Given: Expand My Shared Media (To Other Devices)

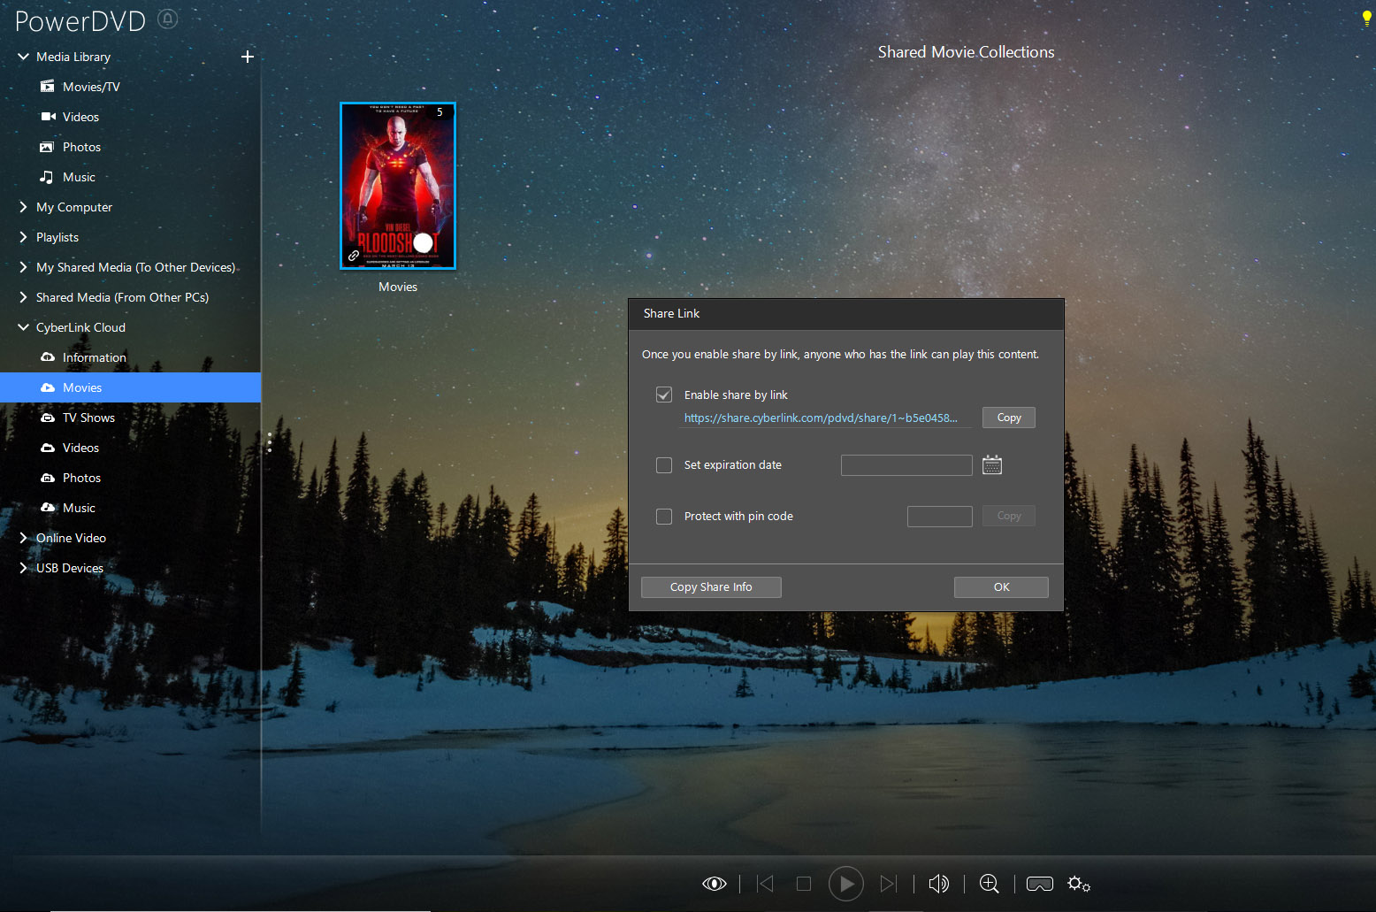Looking at the screenshot, I should [24, 267].
